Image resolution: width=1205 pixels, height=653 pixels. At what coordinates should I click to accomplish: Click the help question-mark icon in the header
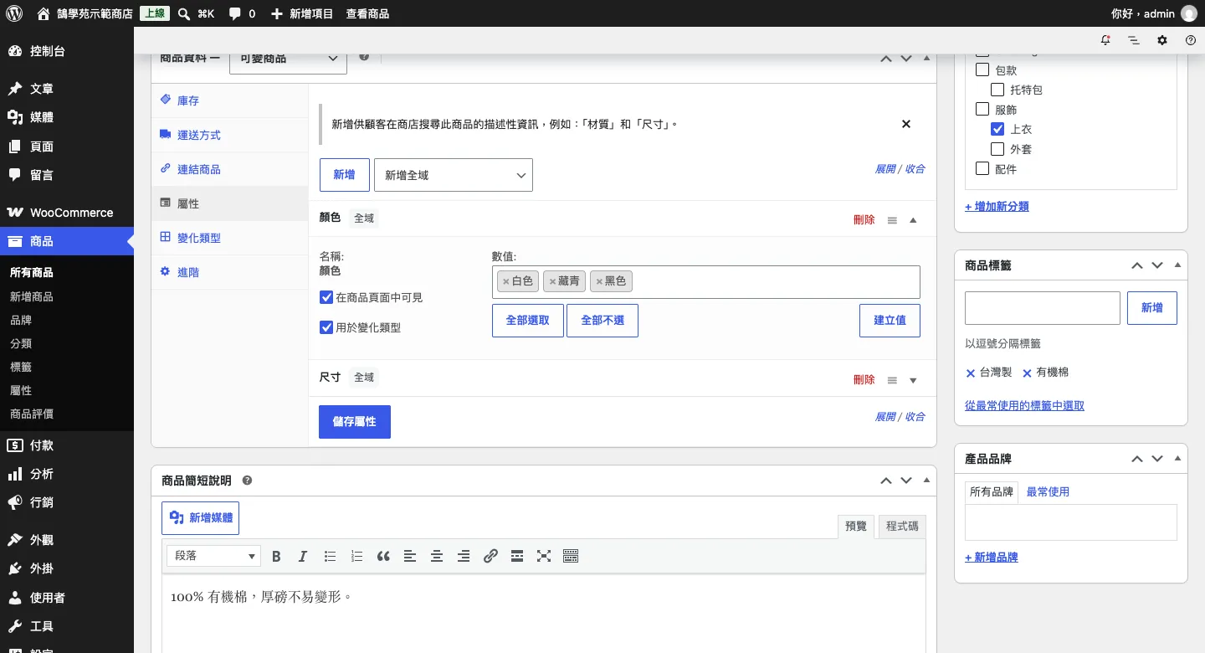1191,40
